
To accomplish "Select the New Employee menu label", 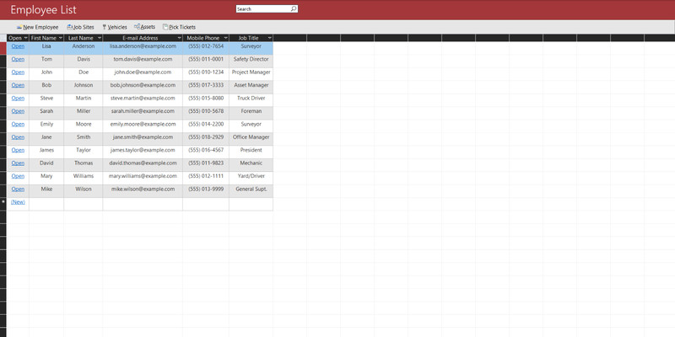I will click(40, 27).
